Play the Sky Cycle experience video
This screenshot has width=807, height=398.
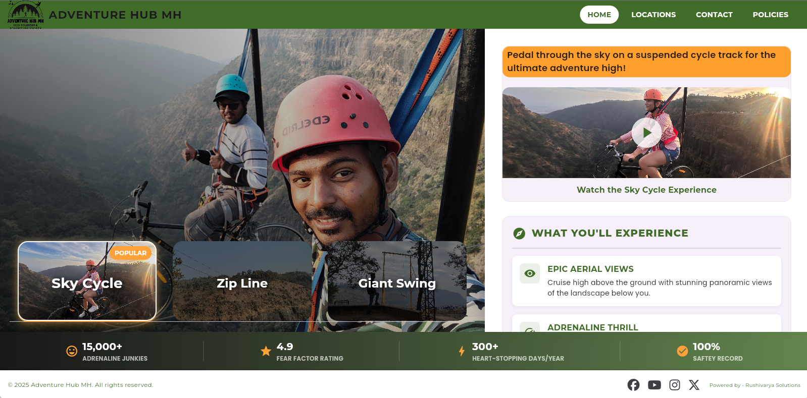point(646,133)
